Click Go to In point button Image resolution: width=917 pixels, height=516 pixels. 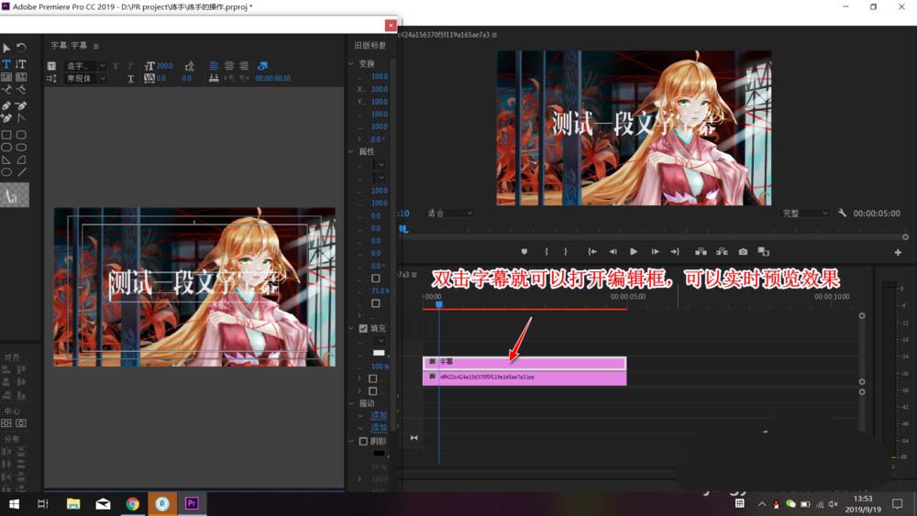point(592,251)
